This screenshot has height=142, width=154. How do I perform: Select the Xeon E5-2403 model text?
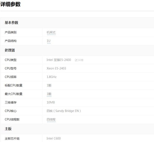(x=56, y=68)
